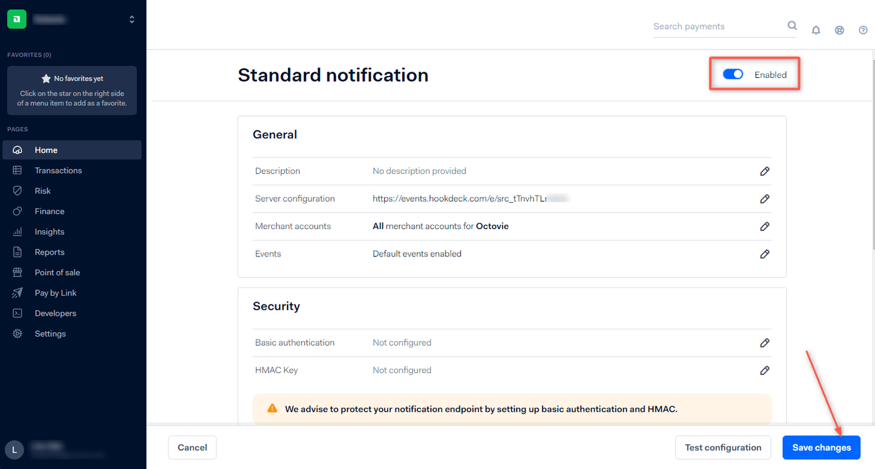Open the Finance section icon
This screenshot has width=875, height=469.
[x=17, y=211]
